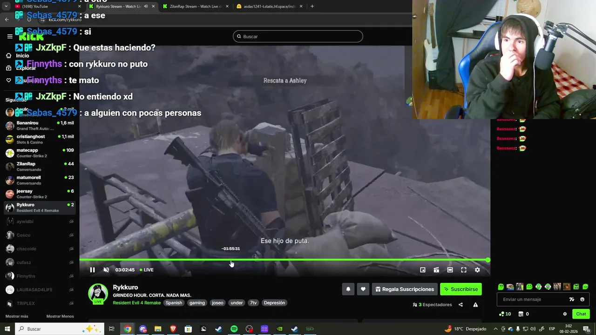Open mini-player picture-in-picture icon
This screenshot has height=335, width=596.
pyautogui.click(x=423, y=270)
